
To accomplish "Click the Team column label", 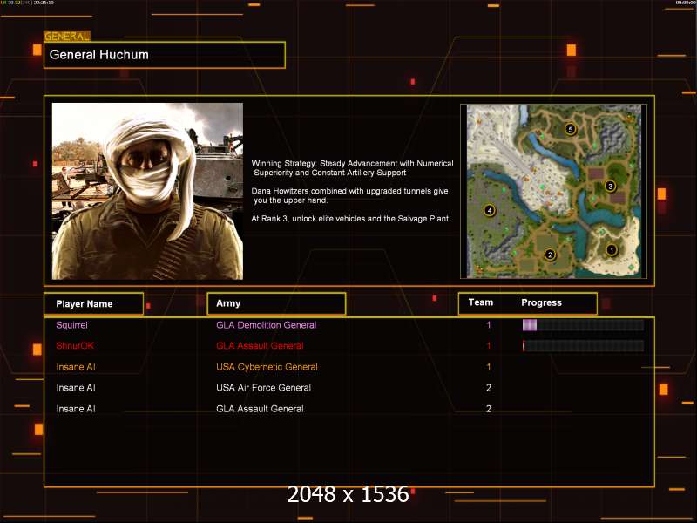I will (x=481, y=302).
